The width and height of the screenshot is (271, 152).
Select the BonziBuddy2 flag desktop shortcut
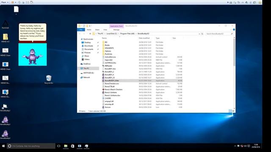pyautogui.click(x=5, y=108)
